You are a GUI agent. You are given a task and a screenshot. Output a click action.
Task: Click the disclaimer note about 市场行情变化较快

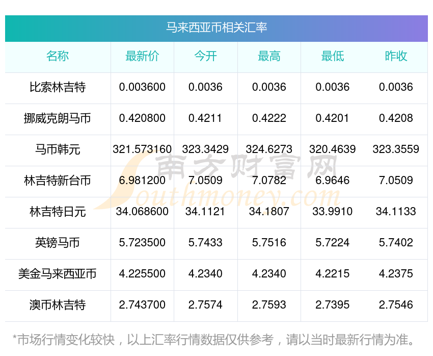click(214, 340)
